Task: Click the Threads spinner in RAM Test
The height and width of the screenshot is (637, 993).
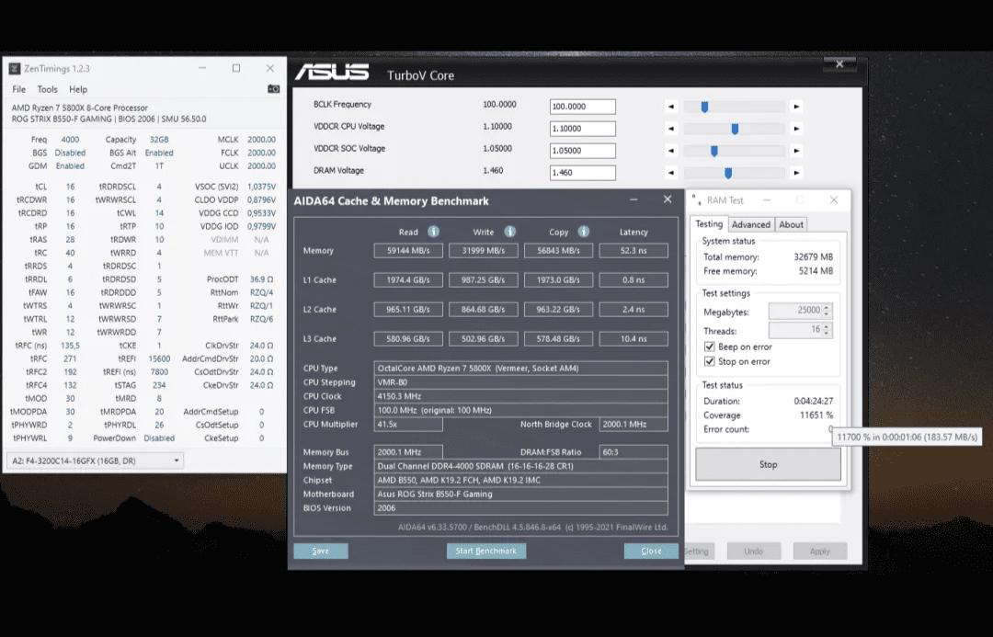Action: click(826, 330)
